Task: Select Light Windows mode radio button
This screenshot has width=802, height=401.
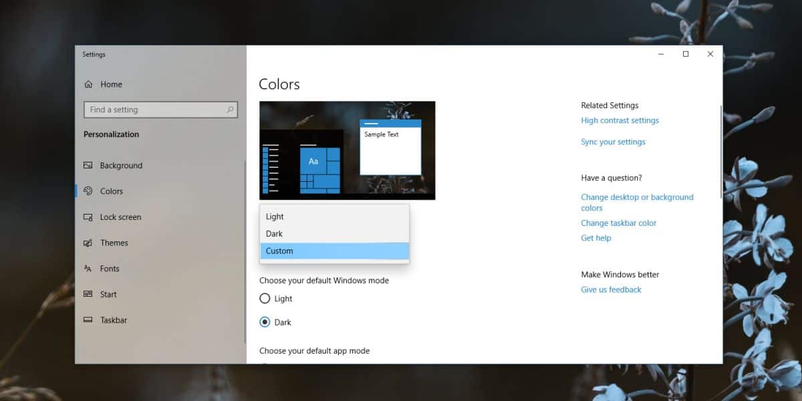Action: tap(265, 299)
